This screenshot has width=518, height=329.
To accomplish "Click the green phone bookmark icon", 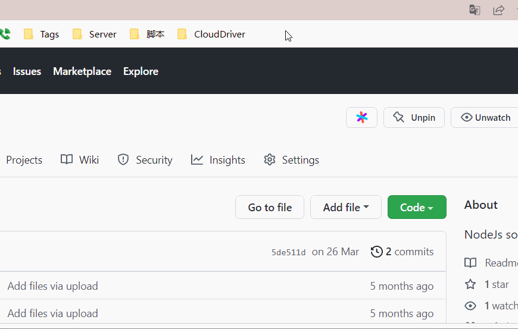I will [5, 35].
